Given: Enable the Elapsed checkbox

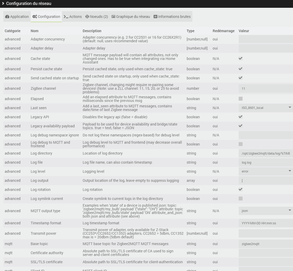Looking at the screenshot, I should click(x=240, y=99).
